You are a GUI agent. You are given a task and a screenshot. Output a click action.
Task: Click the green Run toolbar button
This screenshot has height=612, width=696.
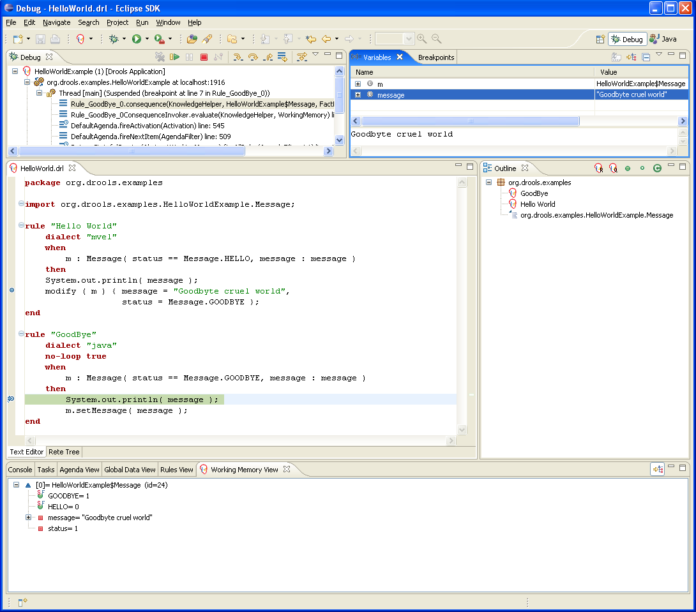pos(136,39)
